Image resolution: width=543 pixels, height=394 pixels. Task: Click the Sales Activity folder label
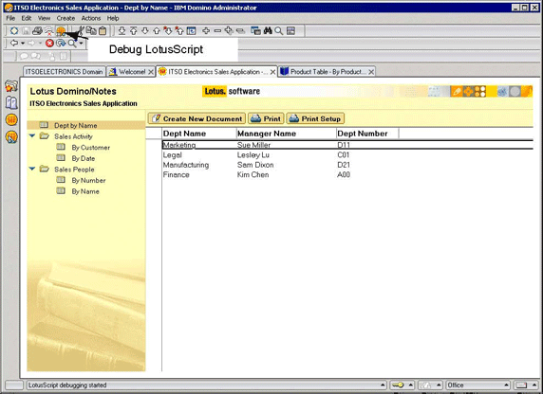(x=73, y=136)
